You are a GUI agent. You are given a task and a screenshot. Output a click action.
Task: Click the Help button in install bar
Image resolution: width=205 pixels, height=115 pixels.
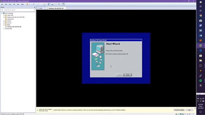189,110
